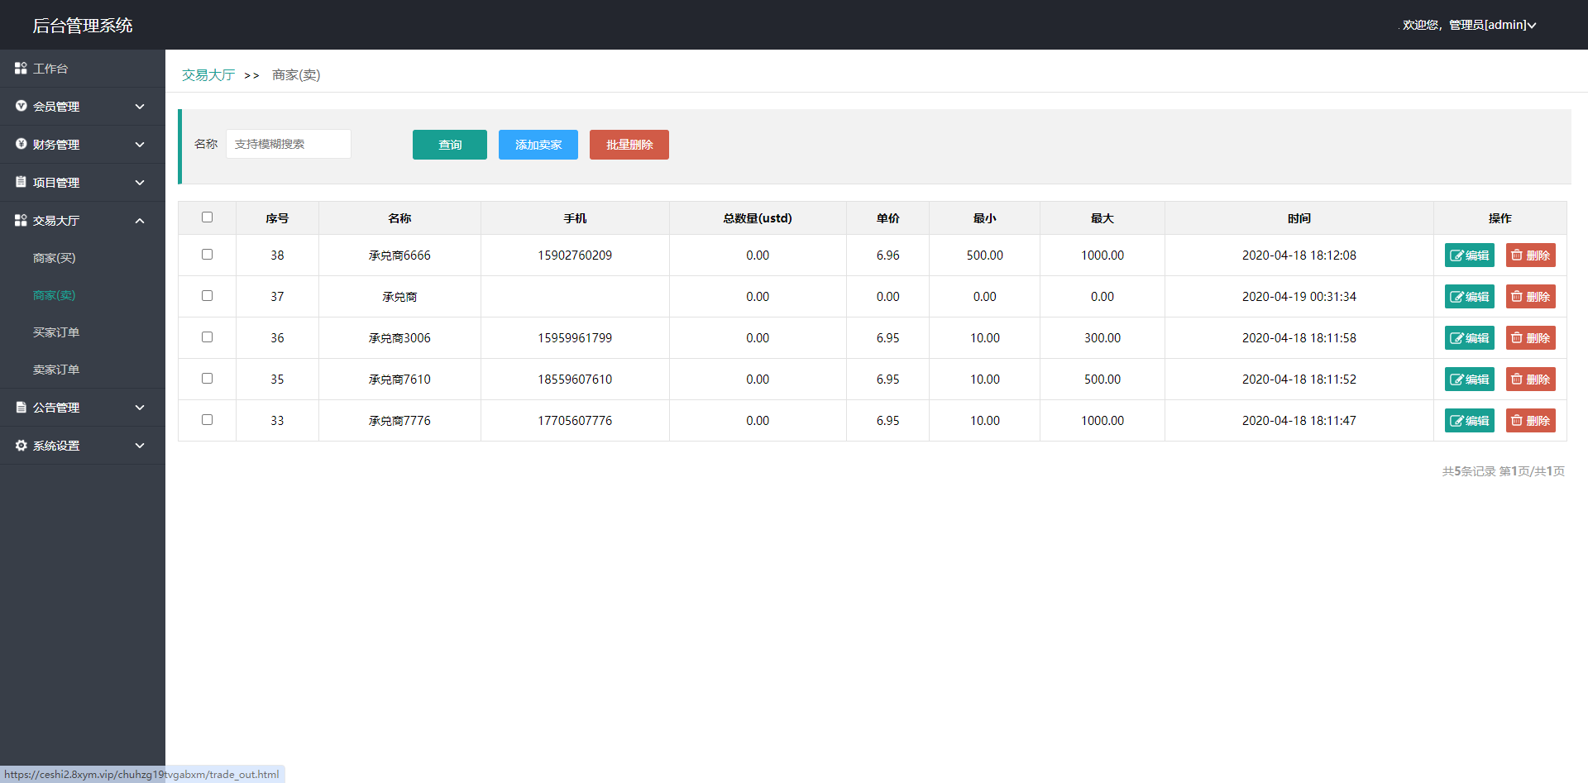Expand the 会员管理 chevron

(x=140, y=107)
